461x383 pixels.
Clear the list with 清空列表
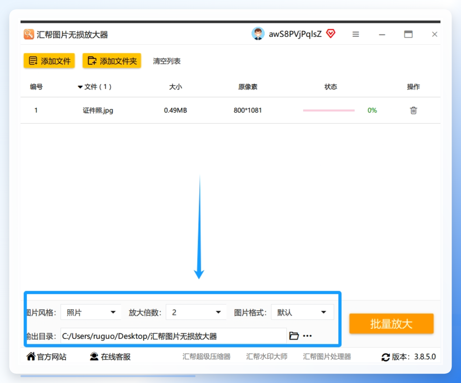tap(167, 61)
